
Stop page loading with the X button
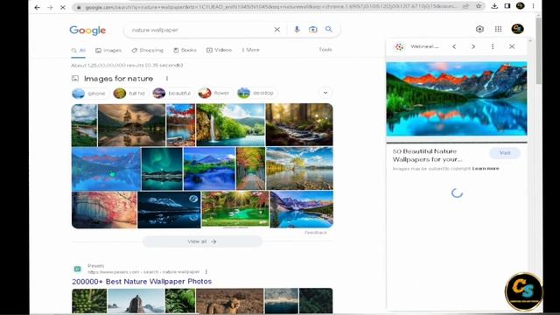(62, 7)
